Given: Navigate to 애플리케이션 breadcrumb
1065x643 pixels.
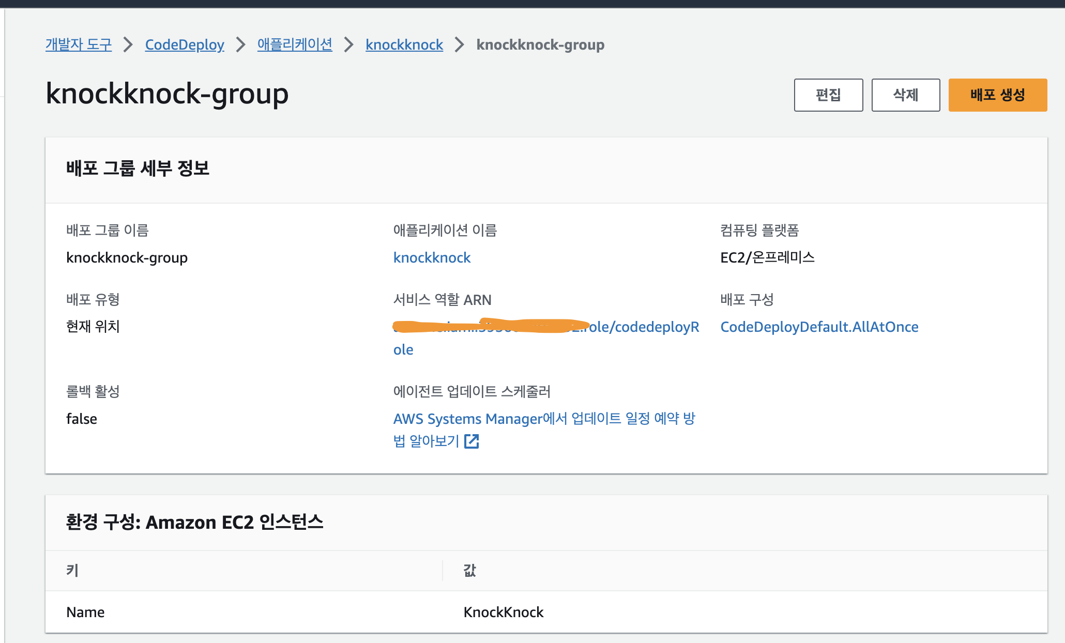Looking at the screenshot, I should 295,45.
